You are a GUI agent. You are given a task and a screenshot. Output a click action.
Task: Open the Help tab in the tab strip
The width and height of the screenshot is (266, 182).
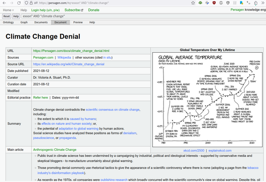[x=92, y=22]
